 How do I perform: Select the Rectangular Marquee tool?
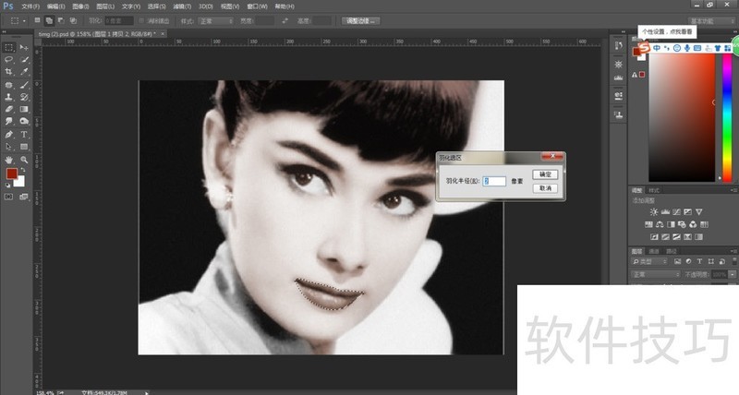[9, 47]
